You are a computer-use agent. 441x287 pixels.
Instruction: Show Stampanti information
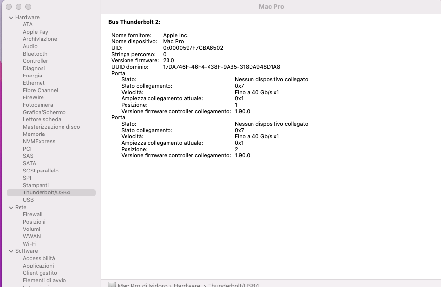point(36,185)
